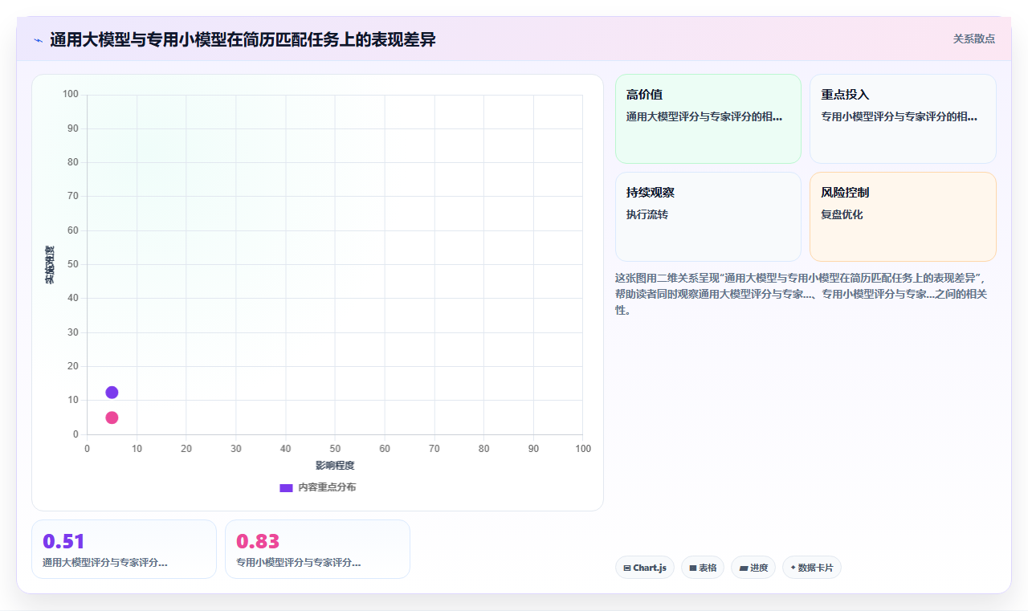Open the 高价值 quadrant card
Viewport: 1028px width, 611px height.
pos(708,119)
